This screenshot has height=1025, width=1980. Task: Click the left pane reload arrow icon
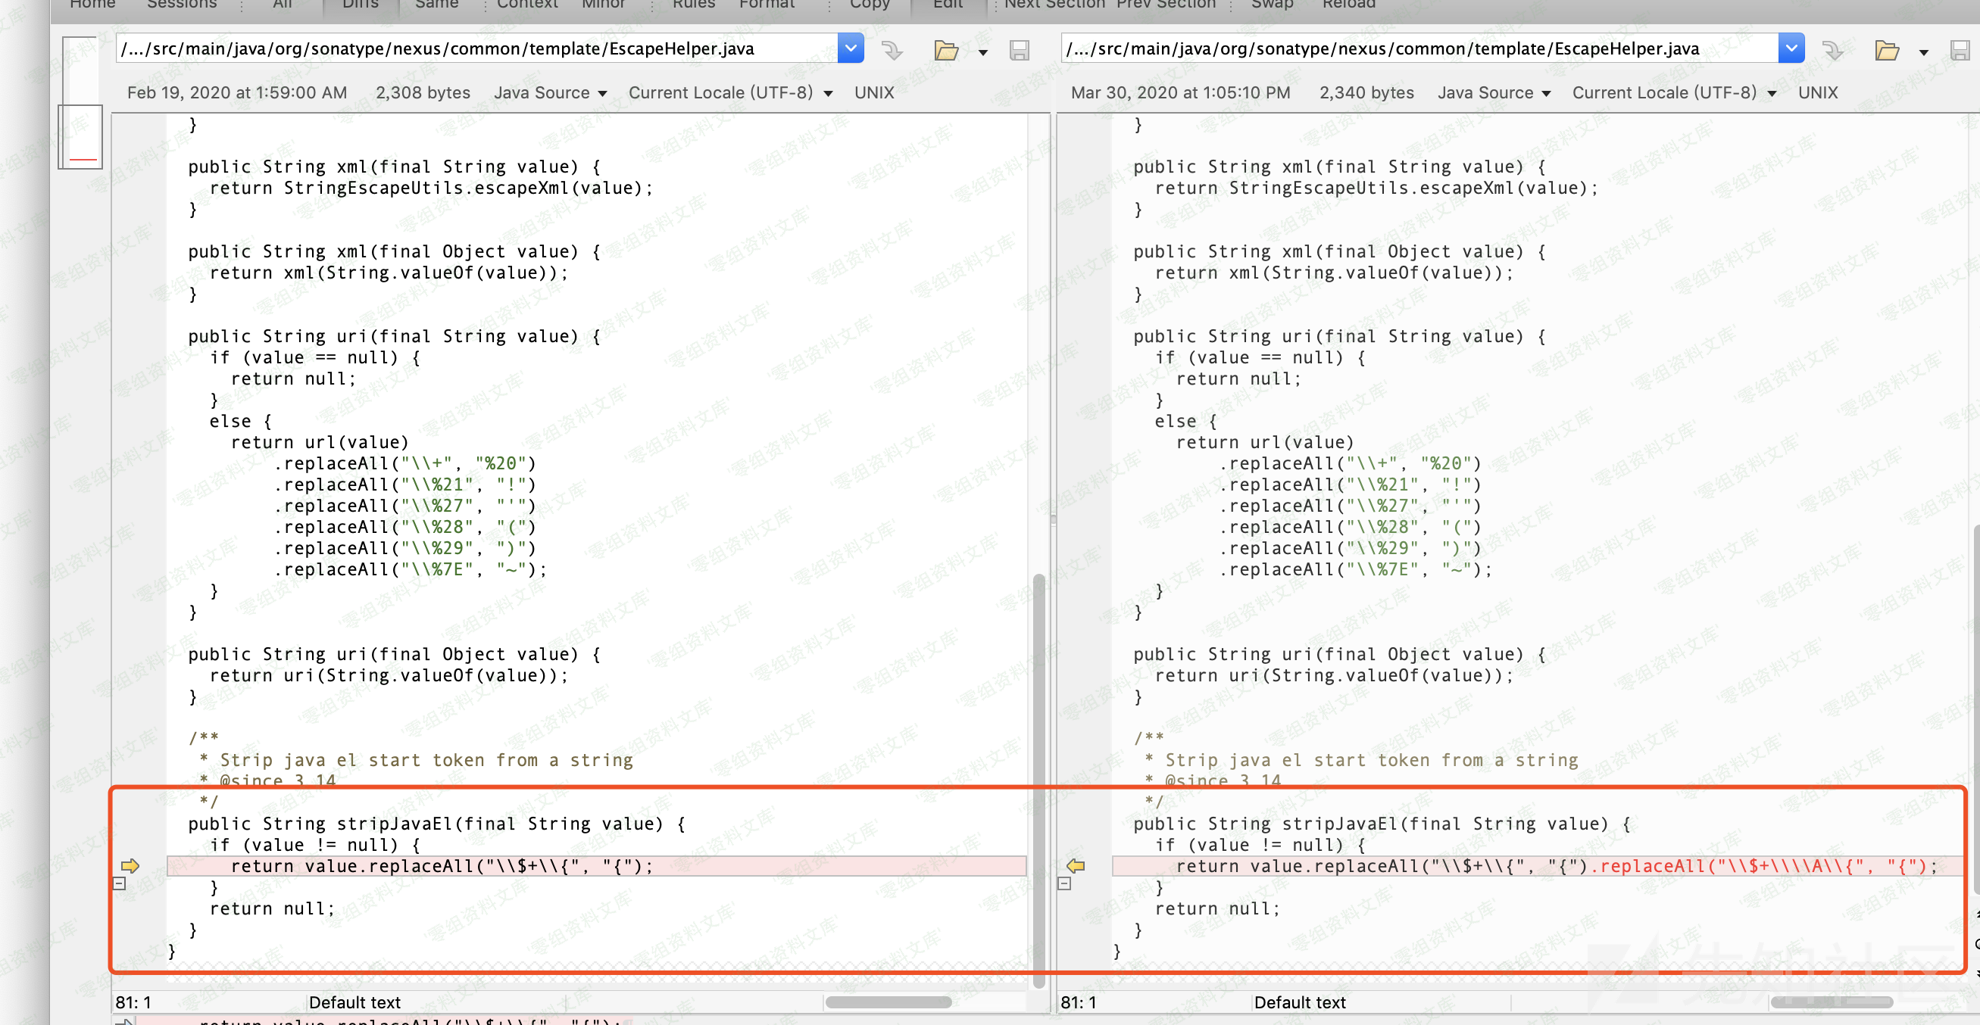pyautogui.click(x=892, y=51)
